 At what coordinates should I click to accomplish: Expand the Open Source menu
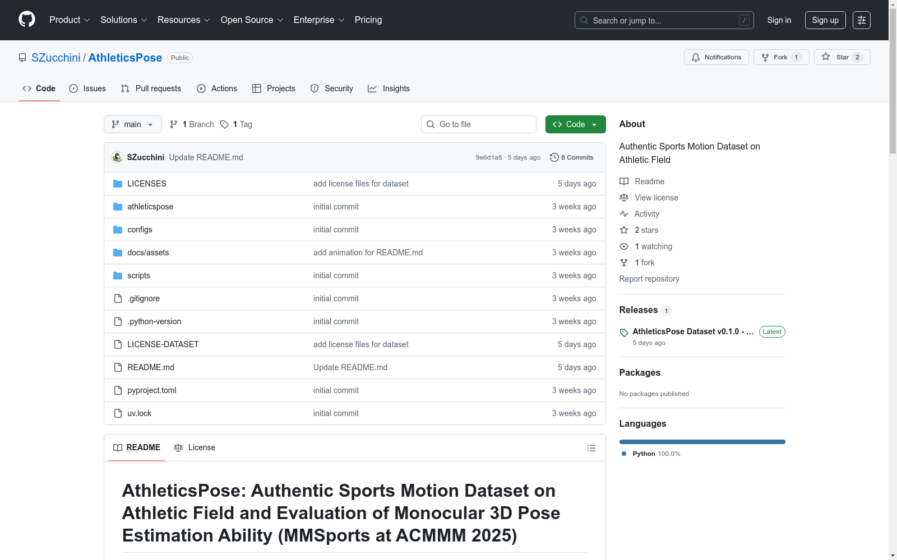click(x=252, y=20)
